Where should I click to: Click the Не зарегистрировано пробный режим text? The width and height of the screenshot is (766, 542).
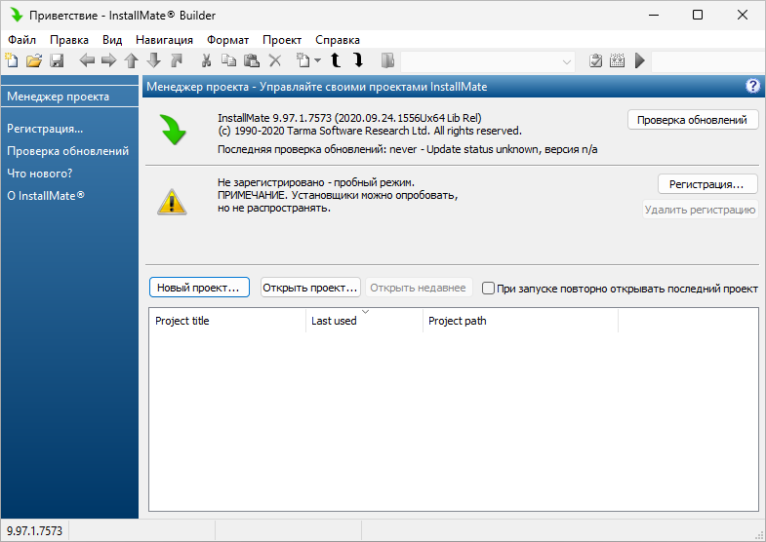pyautogui.click(x=316, y=182)
